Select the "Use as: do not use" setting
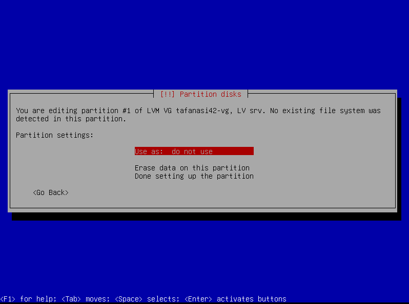Image resolution: width=409 pixels, height=304 pixels. pos(194,151)
